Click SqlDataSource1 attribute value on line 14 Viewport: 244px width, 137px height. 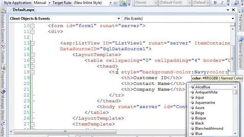(x=124, y=49)
